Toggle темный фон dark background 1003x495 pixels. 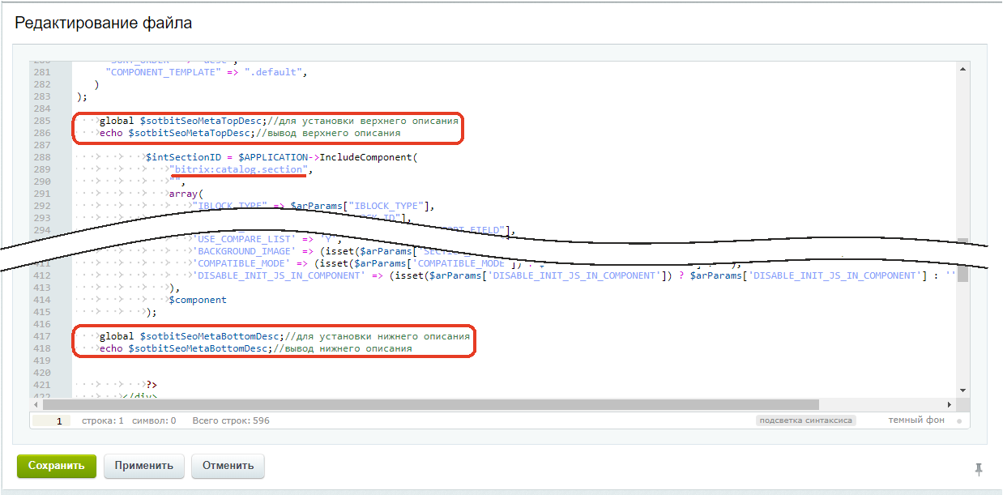pyautogui.click(x=916, y=420)
